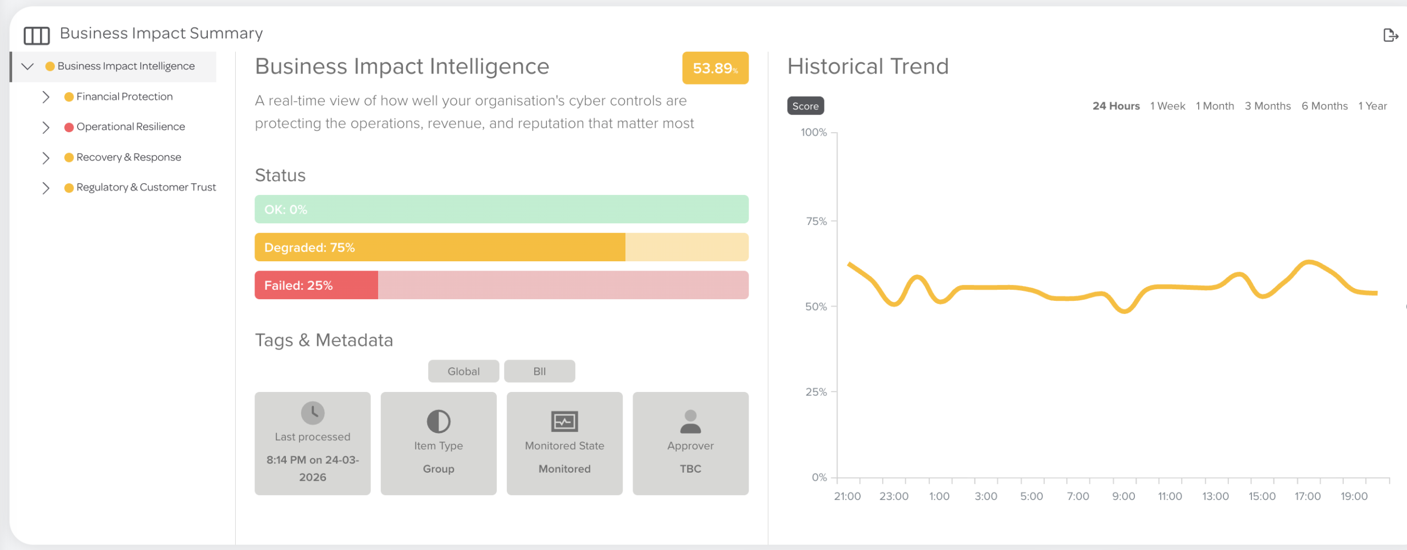Click the 53.89% score badge
1407x550 pixels.
[x=715, y=68]
